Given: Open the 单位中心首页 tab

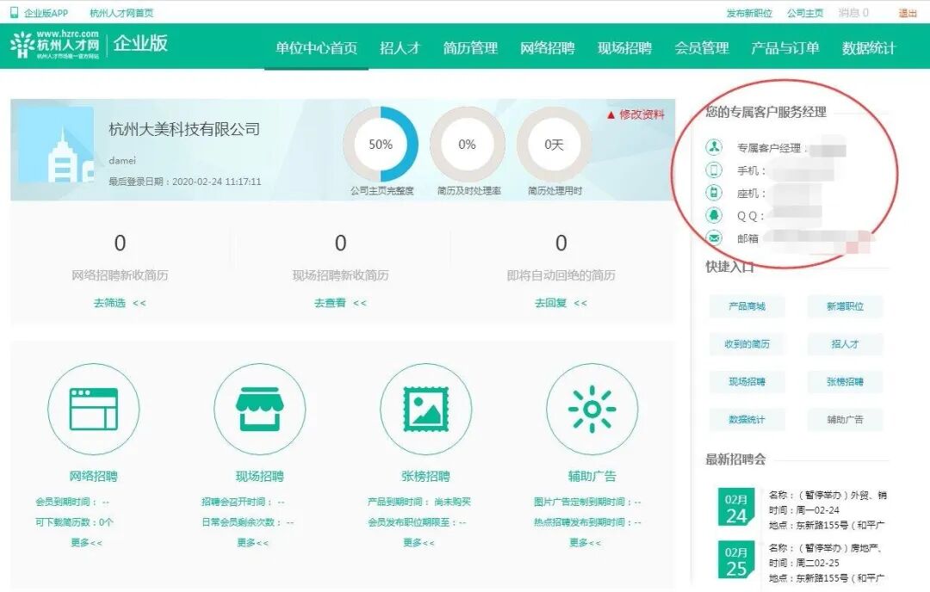Looking at the screenshot, I should point(316,48).
